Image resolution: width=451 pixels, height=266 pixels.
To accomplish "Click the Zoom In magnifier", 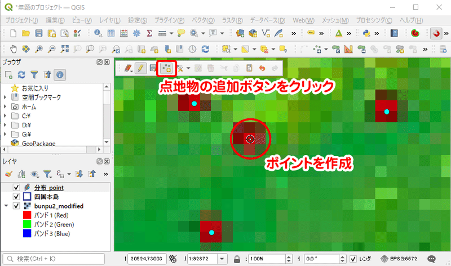I will (x=38, y=49).
